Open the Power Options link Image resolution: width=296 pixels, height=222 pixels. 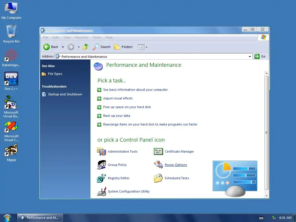click(176, 165)
